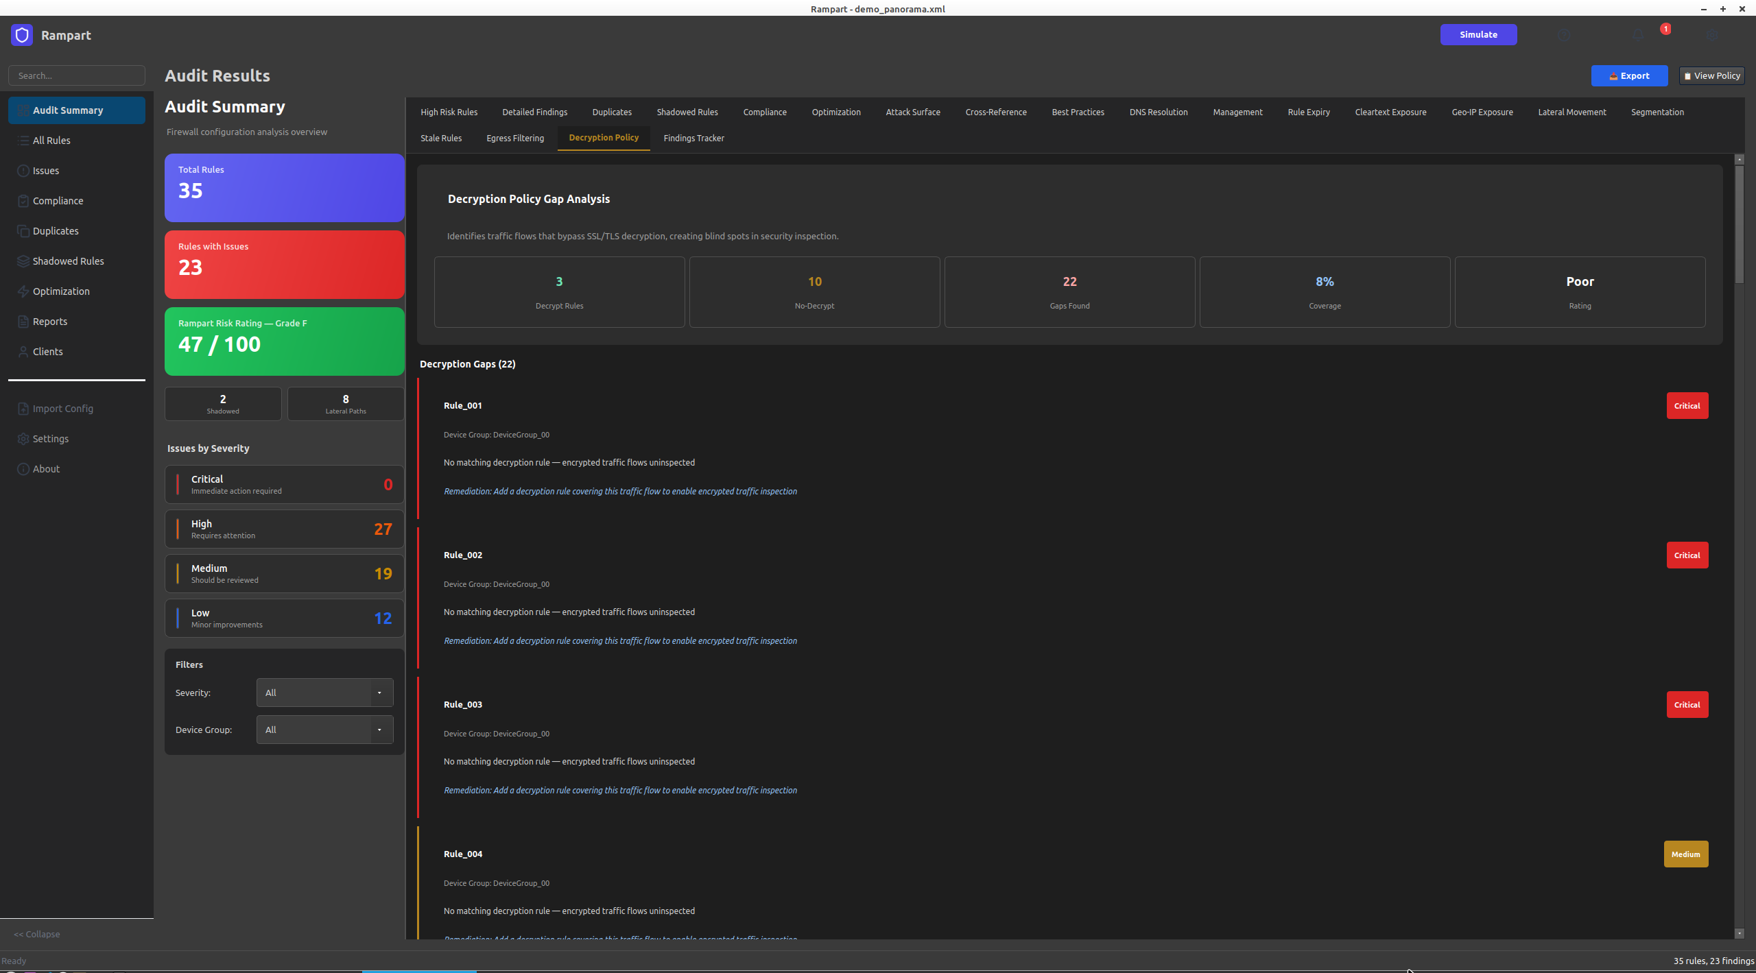Image resolution: width=1756 pixels, height=973 pixels.
Task: Click the View Policy button
Action: point(1712,75)
